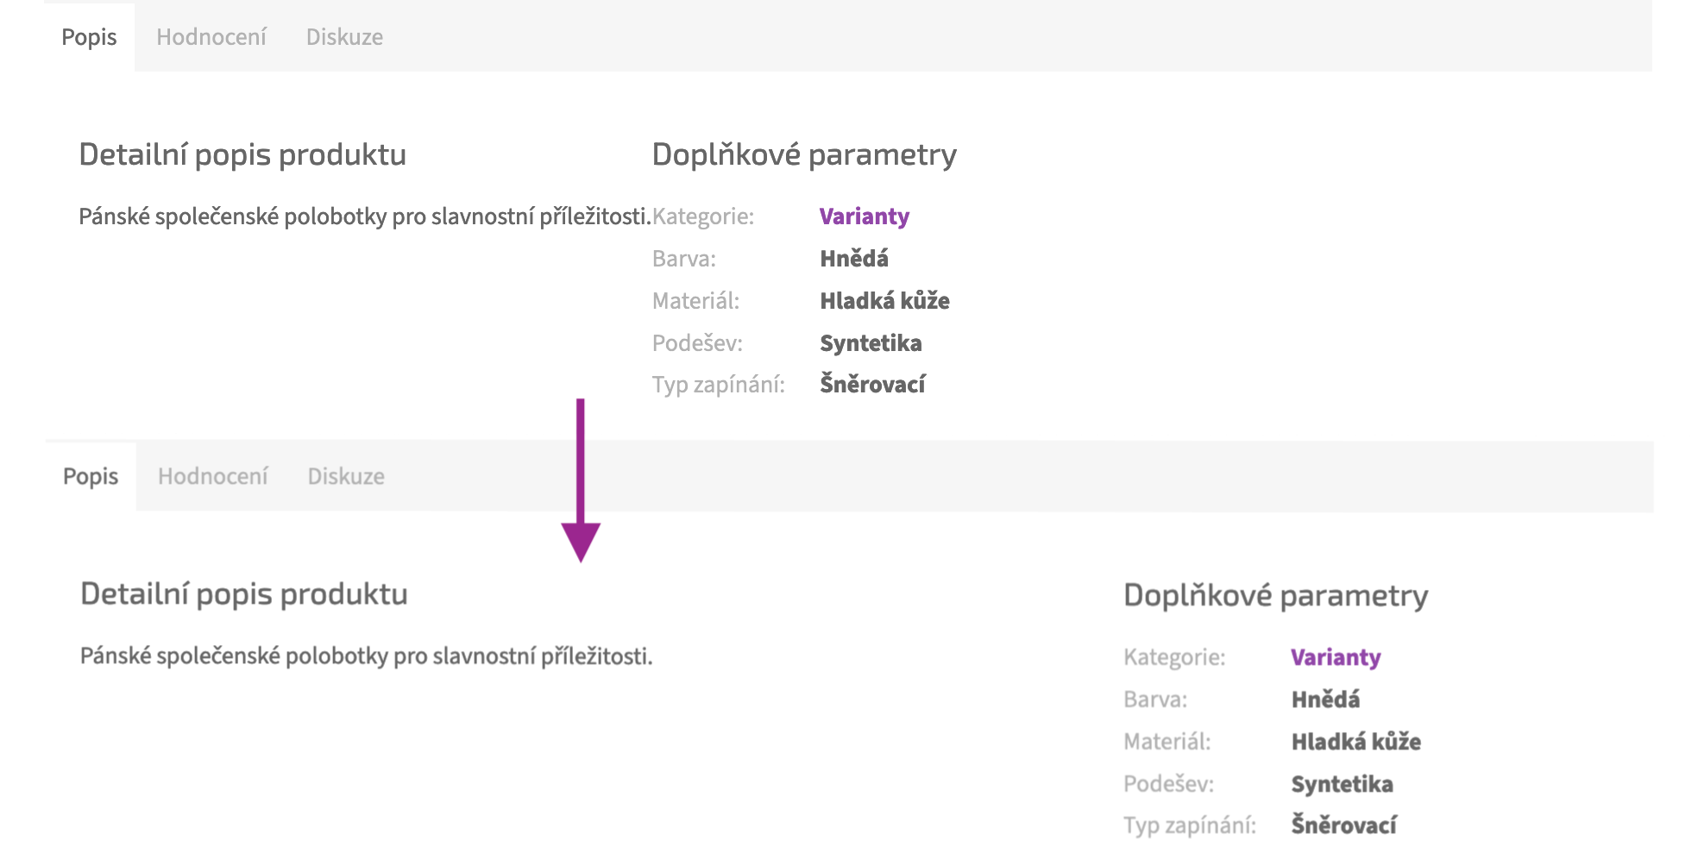Follow the Varianty link in lower panel
Viewport: 1698px width, 859px height.
point(1336,657)
